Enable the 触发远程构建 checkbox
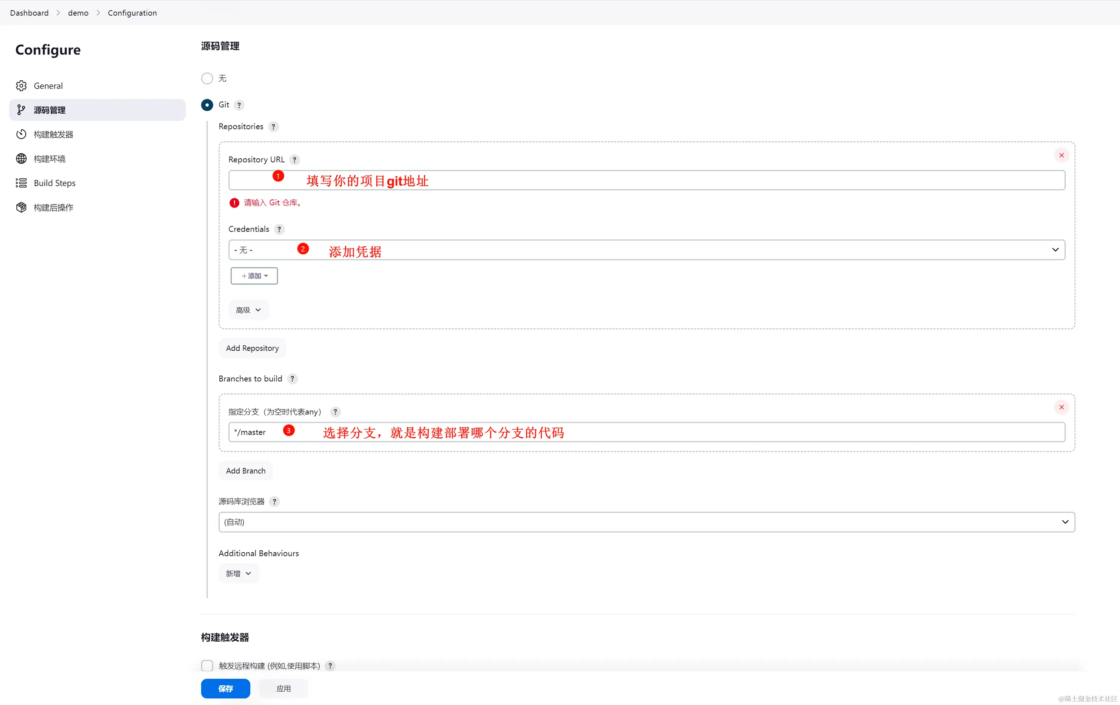The width and height of the screenshot is (1120, 705). (x=207, y=665)
